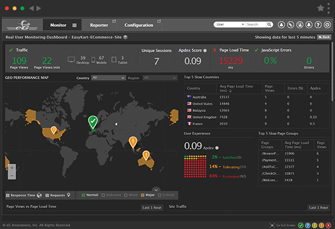
Task: Click the green checkmark map pin on Europe
Action: pos(93,122)
